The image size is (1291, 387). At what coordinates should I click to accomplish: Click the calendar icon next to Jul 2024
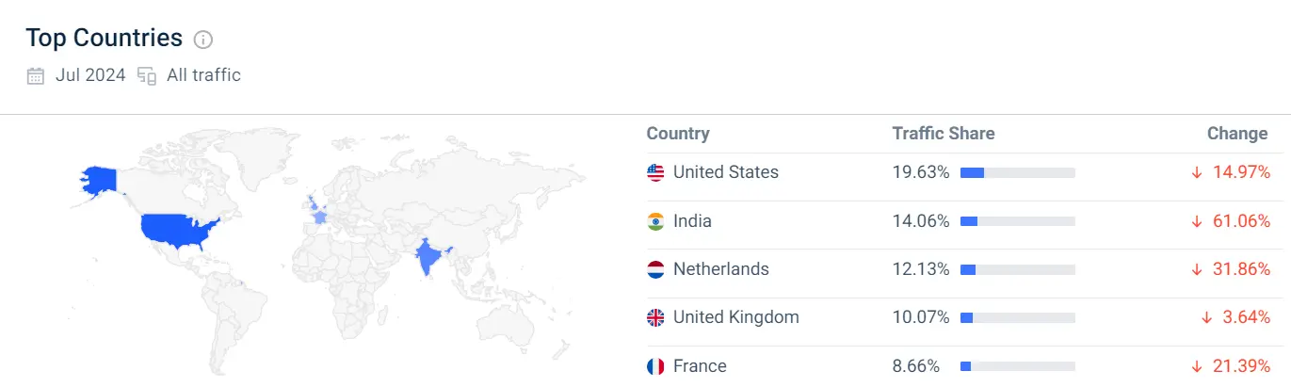(36, 76)
